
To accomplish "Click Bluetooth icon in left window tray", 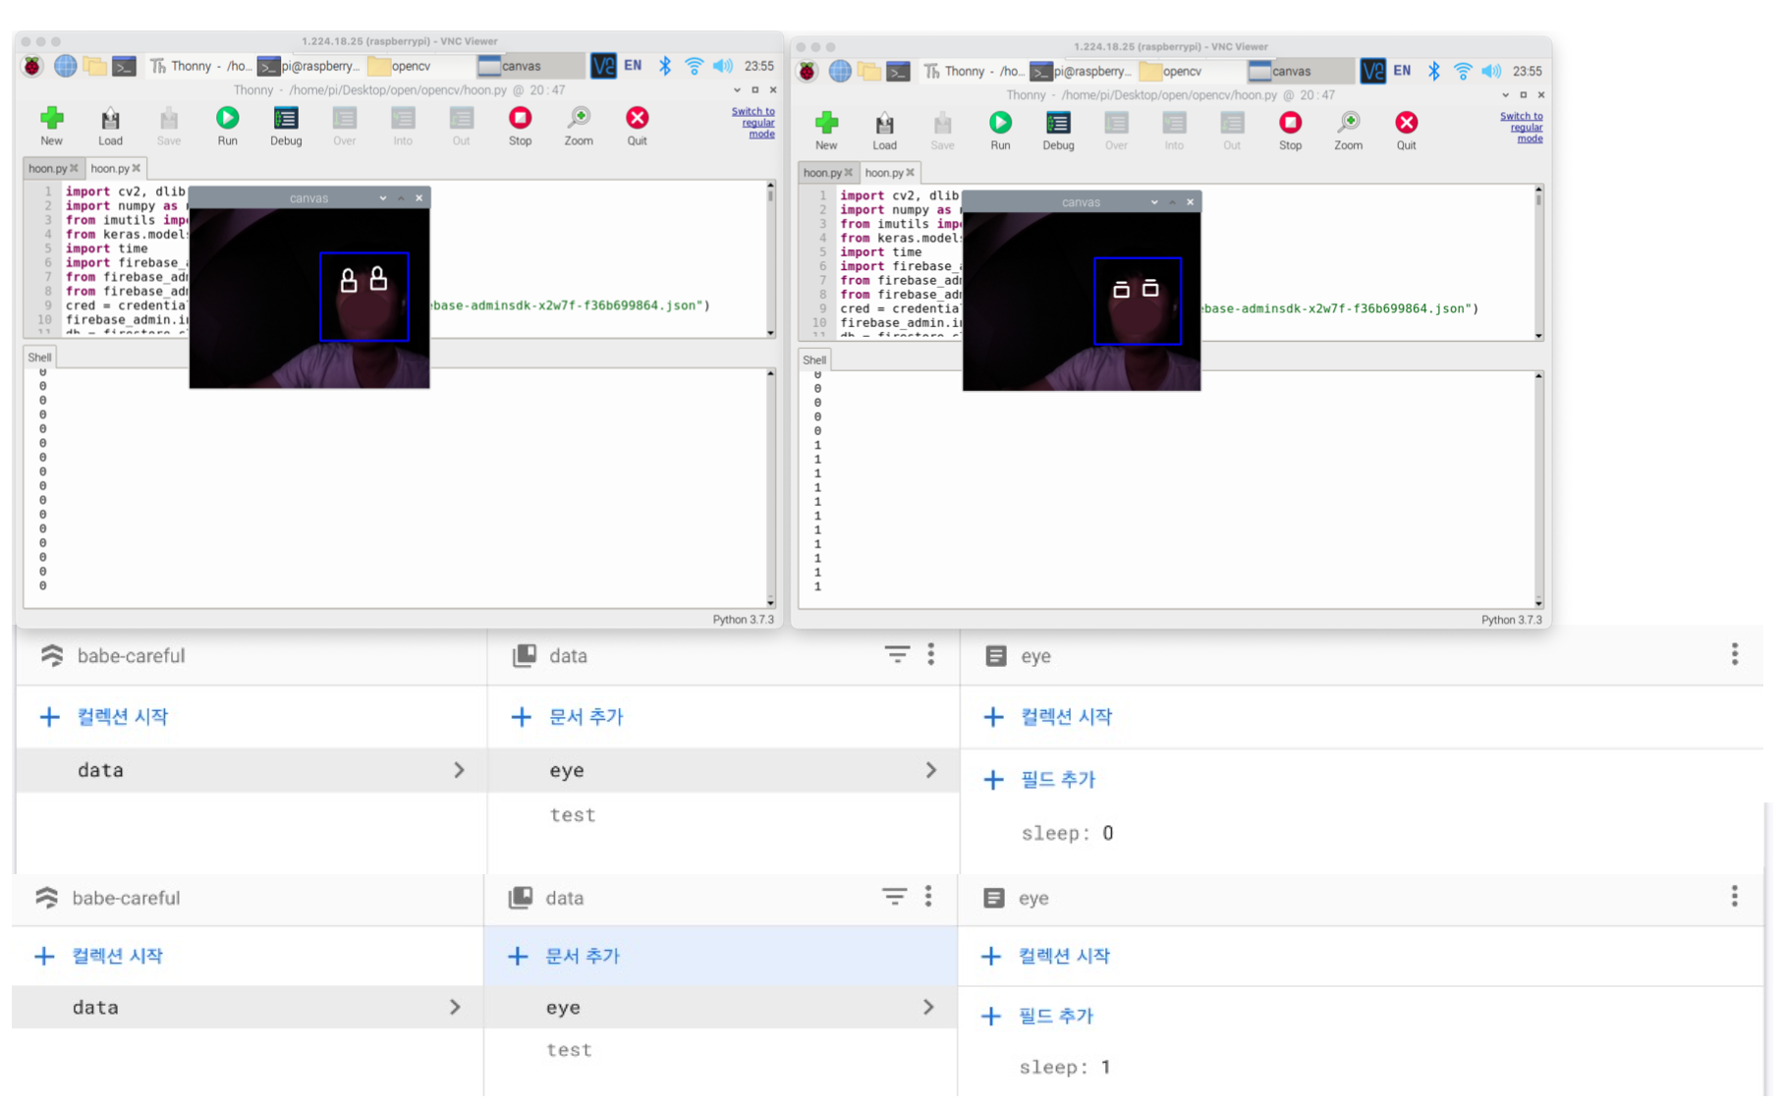I will [665, 66].
